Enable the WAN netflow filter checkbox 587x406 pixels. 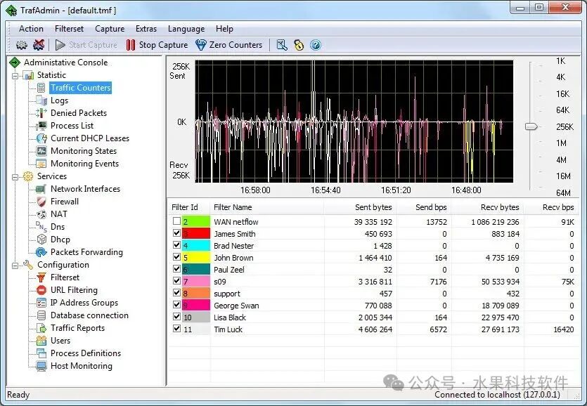176,222
